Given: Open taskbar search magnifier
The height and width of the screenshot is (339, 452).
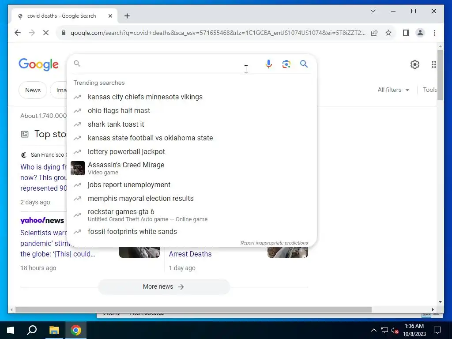Looking at the screenshot, I should click(32, 330).
